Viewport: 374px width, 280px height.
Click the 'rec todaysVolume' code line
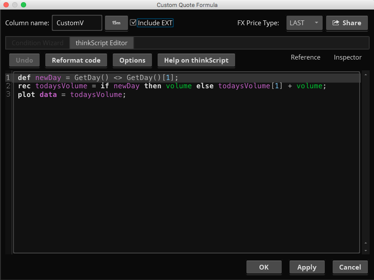point(172,86)
